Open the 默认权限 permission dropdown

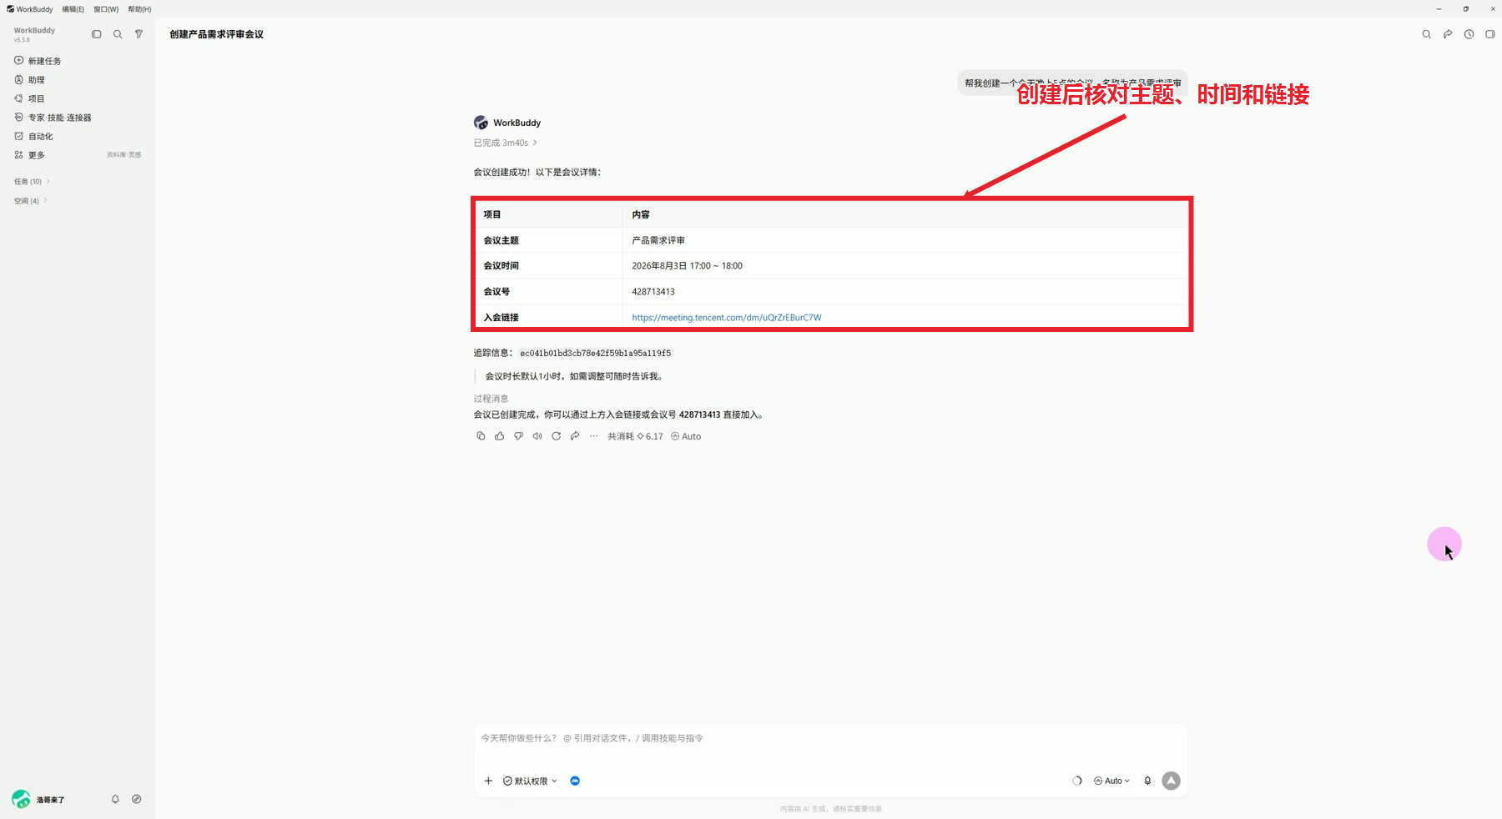coord(530,781)
